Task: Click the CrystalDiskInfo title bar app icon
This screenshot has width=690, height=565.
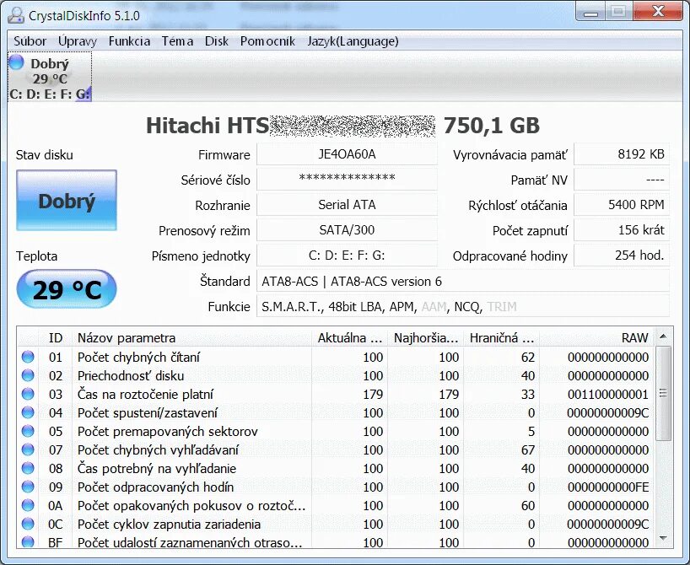Action: point(16,15)
